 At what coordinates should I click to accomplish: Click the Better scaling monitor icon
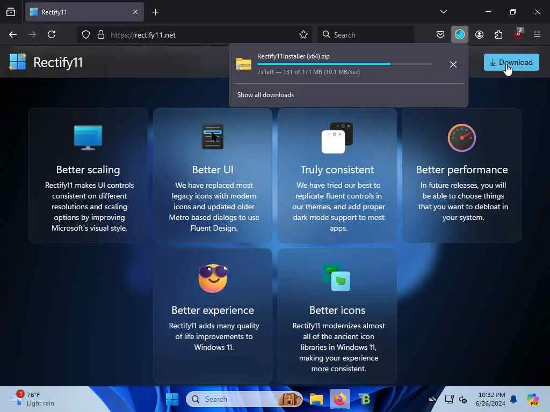pos(88,137)
